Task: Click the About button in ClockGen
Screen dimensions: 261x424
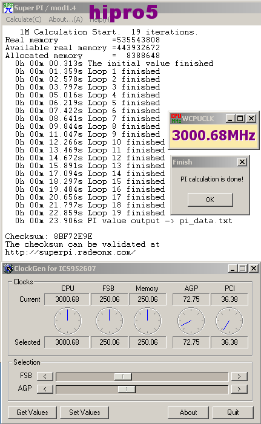Action: pos(188,413)
